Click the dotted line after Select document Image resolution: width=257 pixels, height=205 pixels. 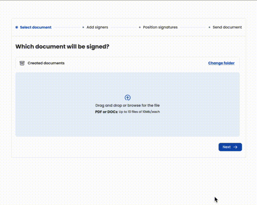click(67, 27)
